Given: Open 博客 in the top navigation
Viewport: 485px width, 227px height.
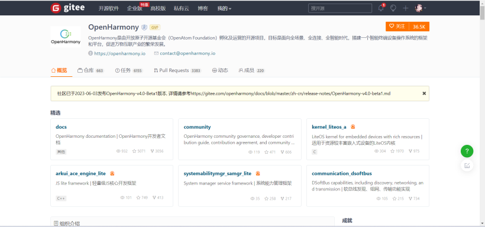Looking at the screenshot, I should (203, 8).
